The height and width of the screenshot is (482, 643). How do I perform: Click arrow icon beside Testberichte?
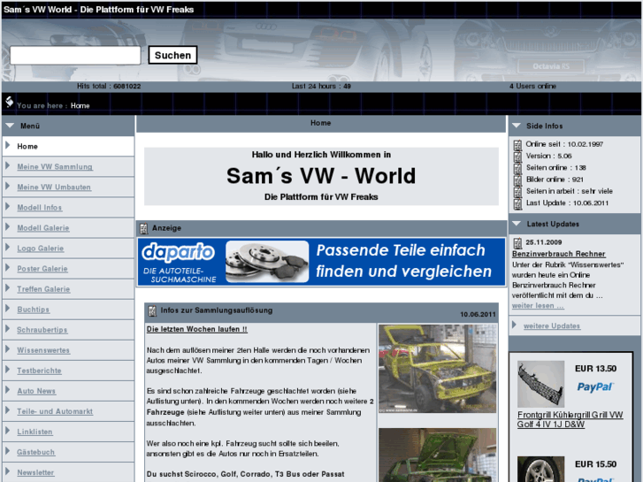pos(7,369)
